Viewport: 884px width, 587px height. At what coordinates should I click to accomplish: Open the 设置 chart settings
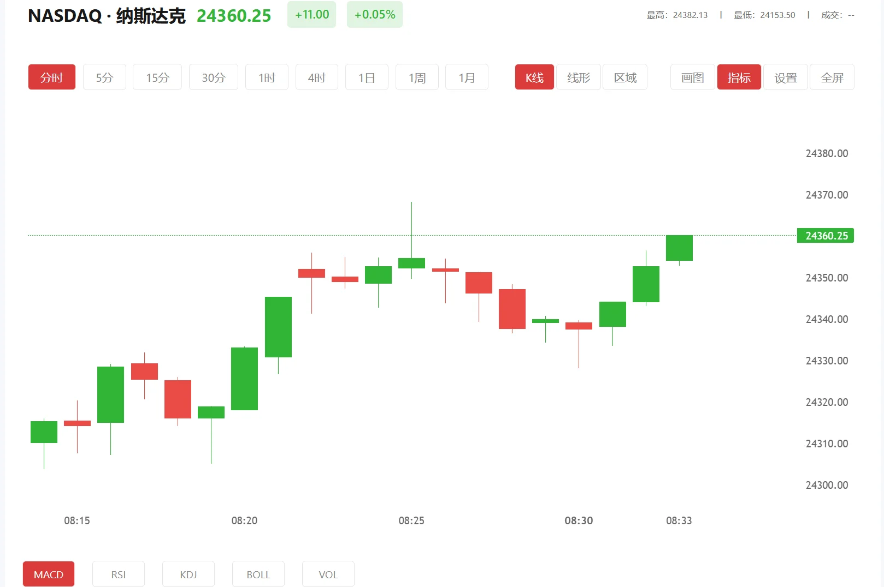click(785, 77)
